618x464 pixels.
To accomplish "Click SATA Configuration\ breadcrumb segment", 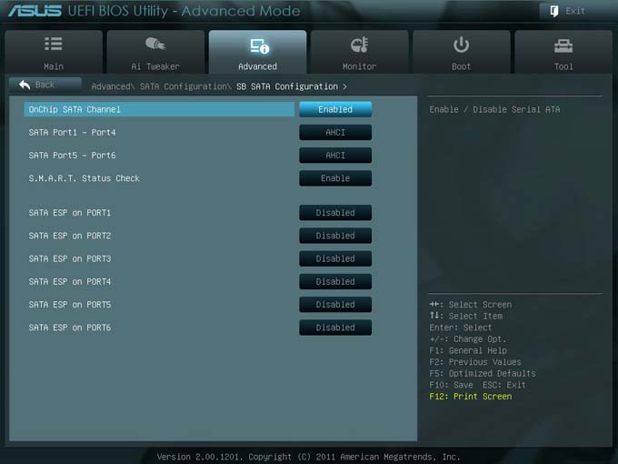I will [185, 86].
